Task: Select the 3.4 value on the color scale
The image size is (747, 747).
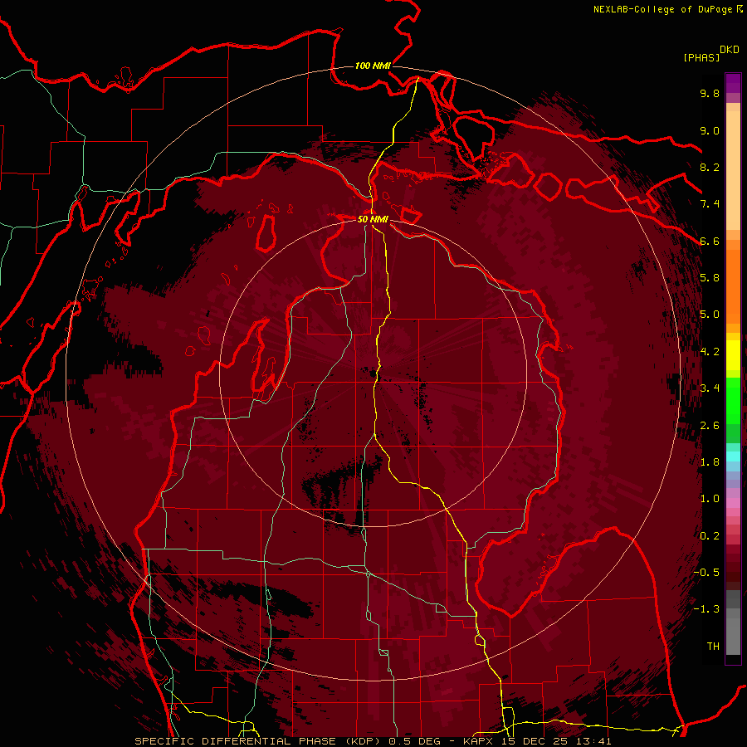Action: (x=710, y=388)
